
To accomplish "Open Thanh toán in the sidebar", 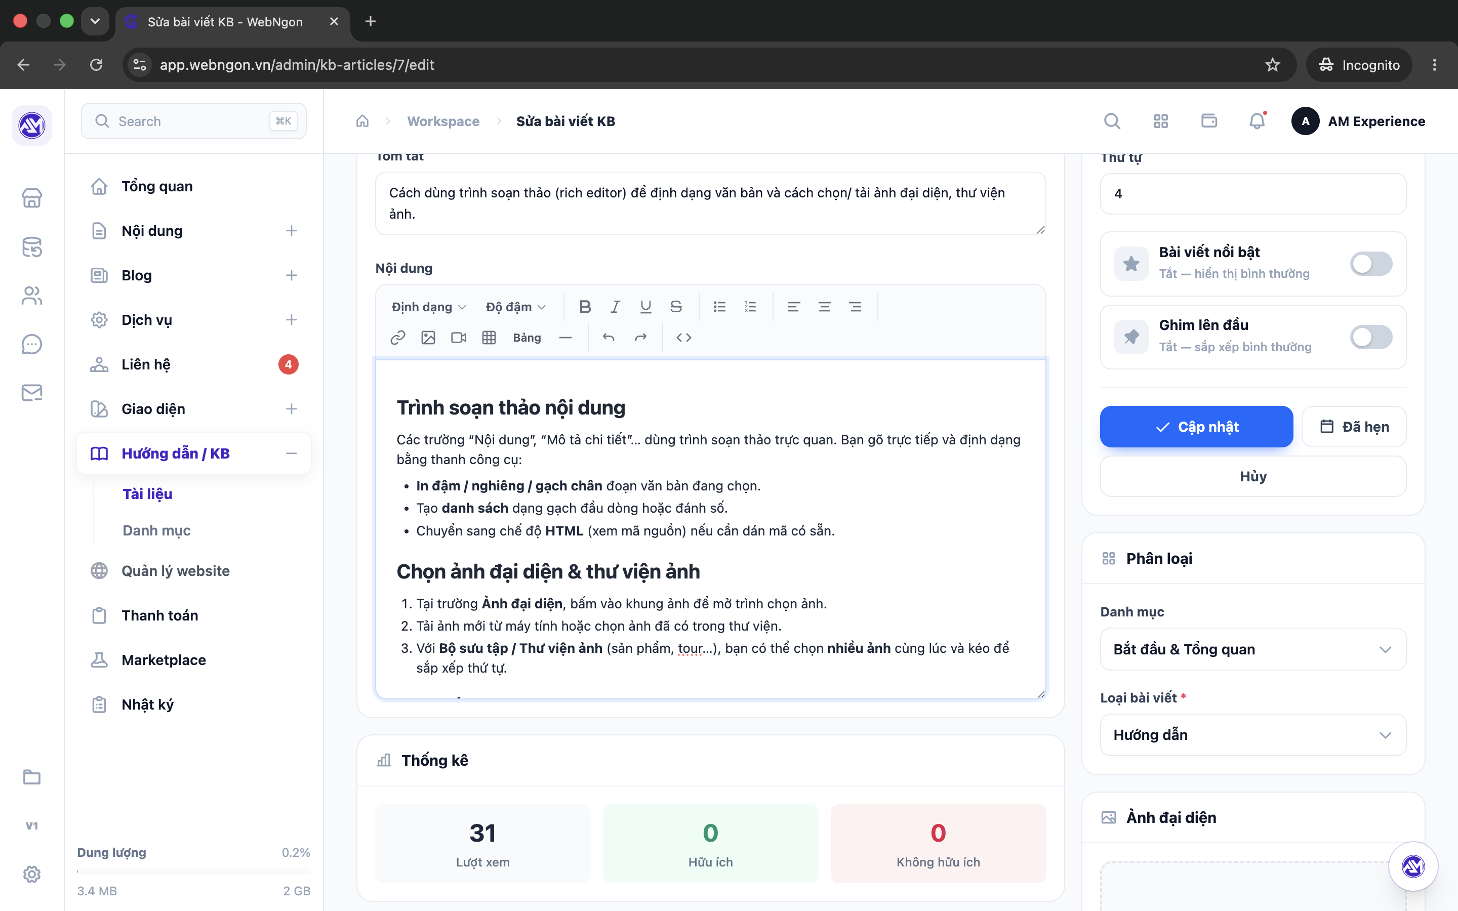I will (x=194, y=615).
